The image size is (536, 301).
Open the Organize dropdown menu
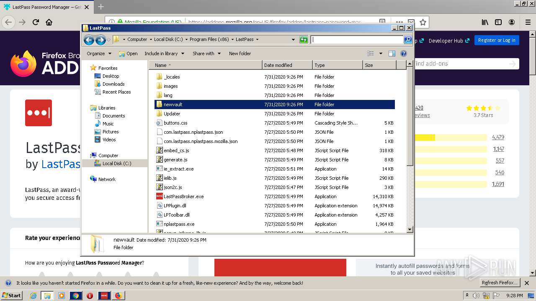99,54
